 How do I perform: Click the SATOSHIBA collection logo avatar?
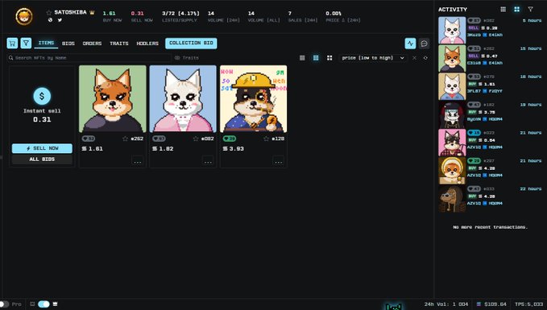pyautogui.click(x=24, y=16)
